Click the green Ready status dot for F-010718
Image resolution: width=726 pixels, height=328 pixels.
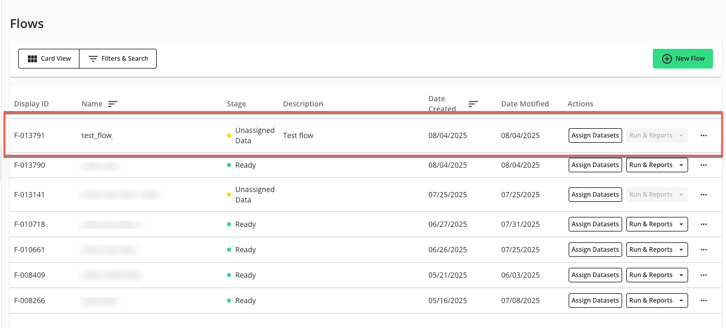(229, 224)
